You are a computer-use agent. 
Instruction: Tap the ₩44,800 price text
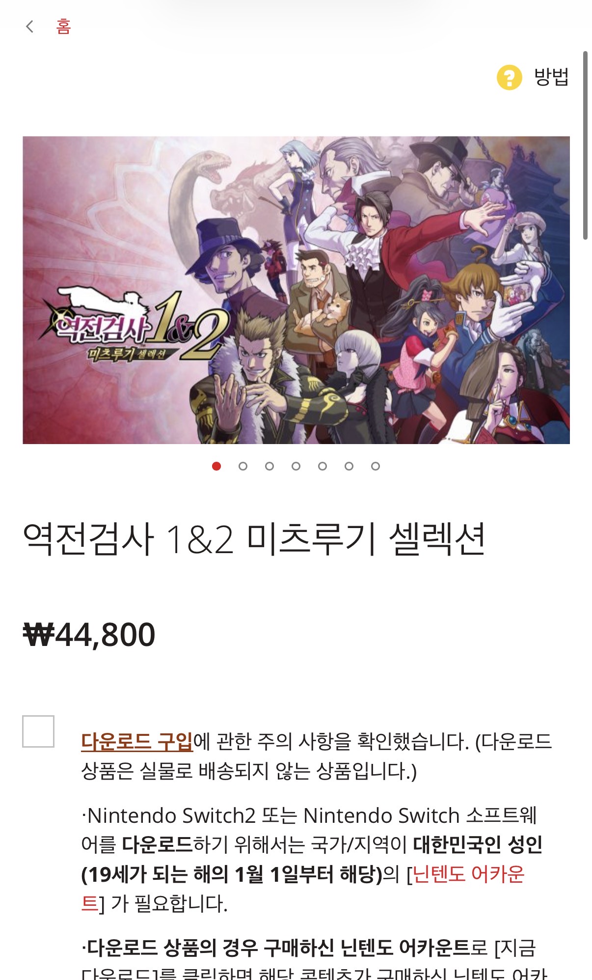pyautogui.click(x=89, y=635)
